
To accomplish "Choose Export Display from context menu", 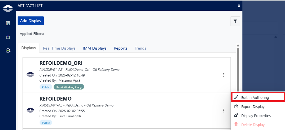I will (253, 107).
